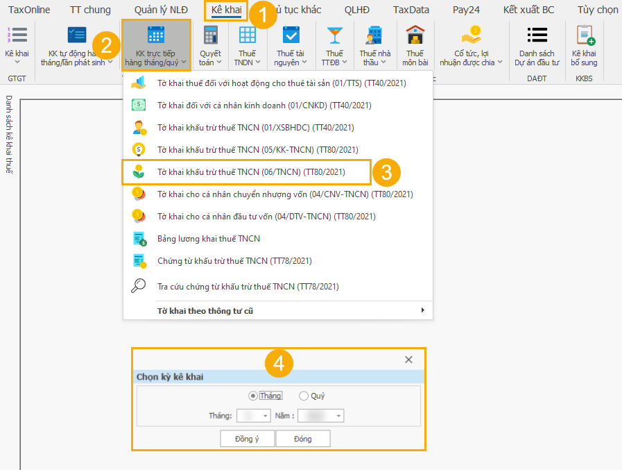The image size is (622, 470).
Task: Open the Thuế TTĐB cocktail glass icon
Action: pyautogui.click(x=334, y=35)
